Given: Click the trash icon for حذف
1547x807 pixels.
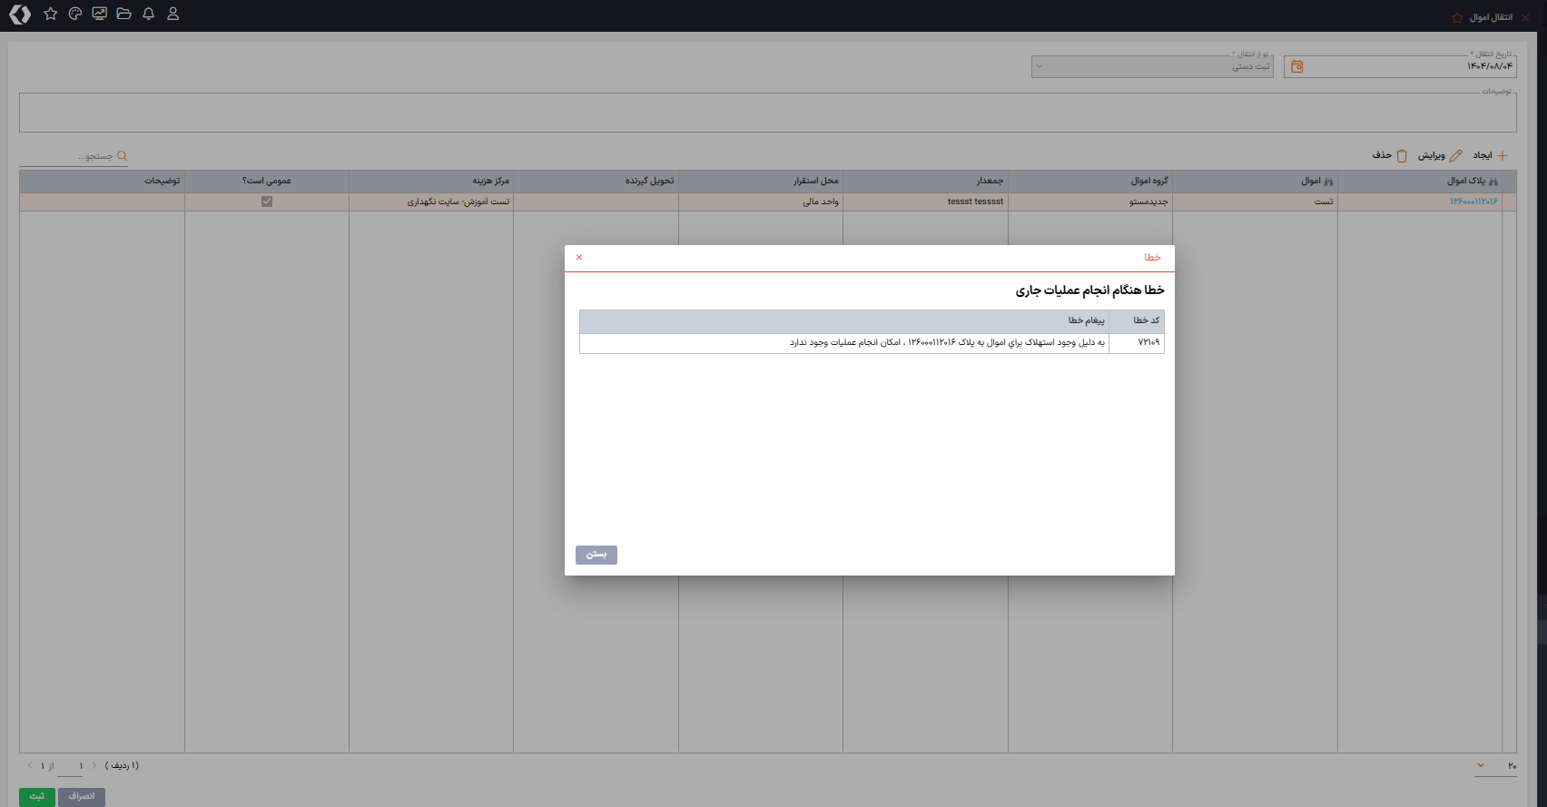Looking at the screenshot, I should point(1401,156).
